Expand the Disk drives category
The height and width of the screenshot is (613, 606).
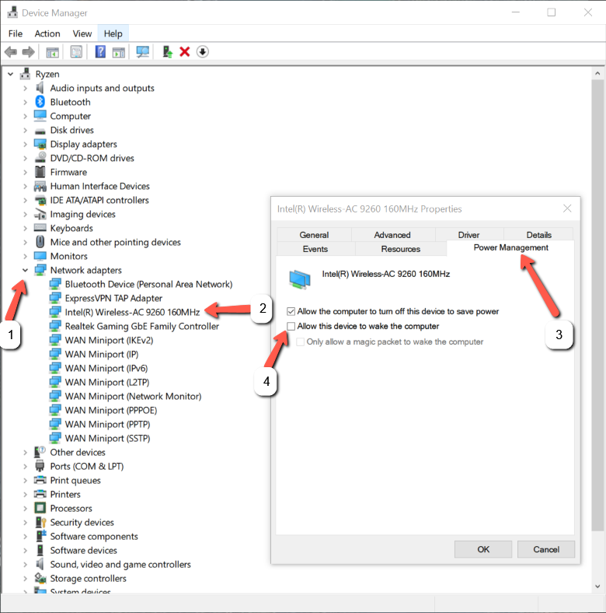click(25, 130)
